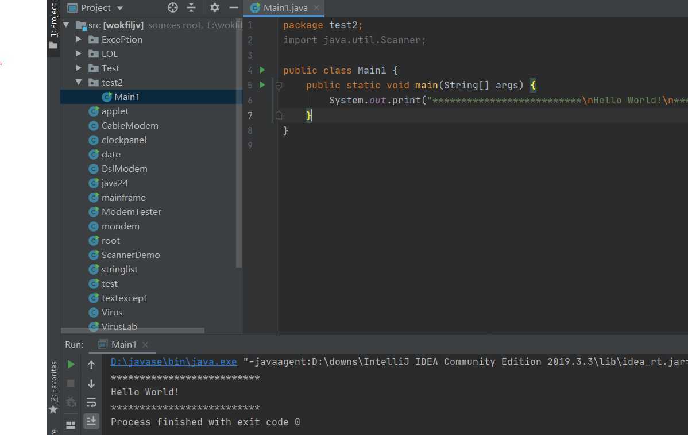
Task: Select ModemTester in the project tree
Action: pyautogui.click(x=131, y=211)
